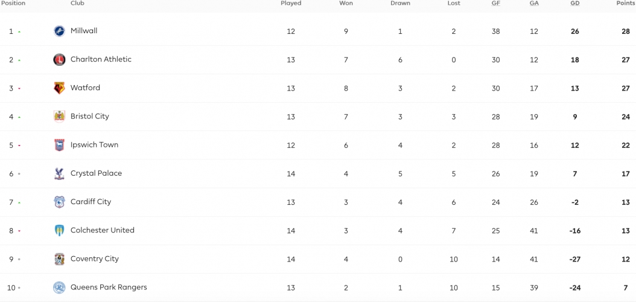Click the Ipswich Town club crest
This screenshot has height=302, width=636.
[x=59, y=145]
